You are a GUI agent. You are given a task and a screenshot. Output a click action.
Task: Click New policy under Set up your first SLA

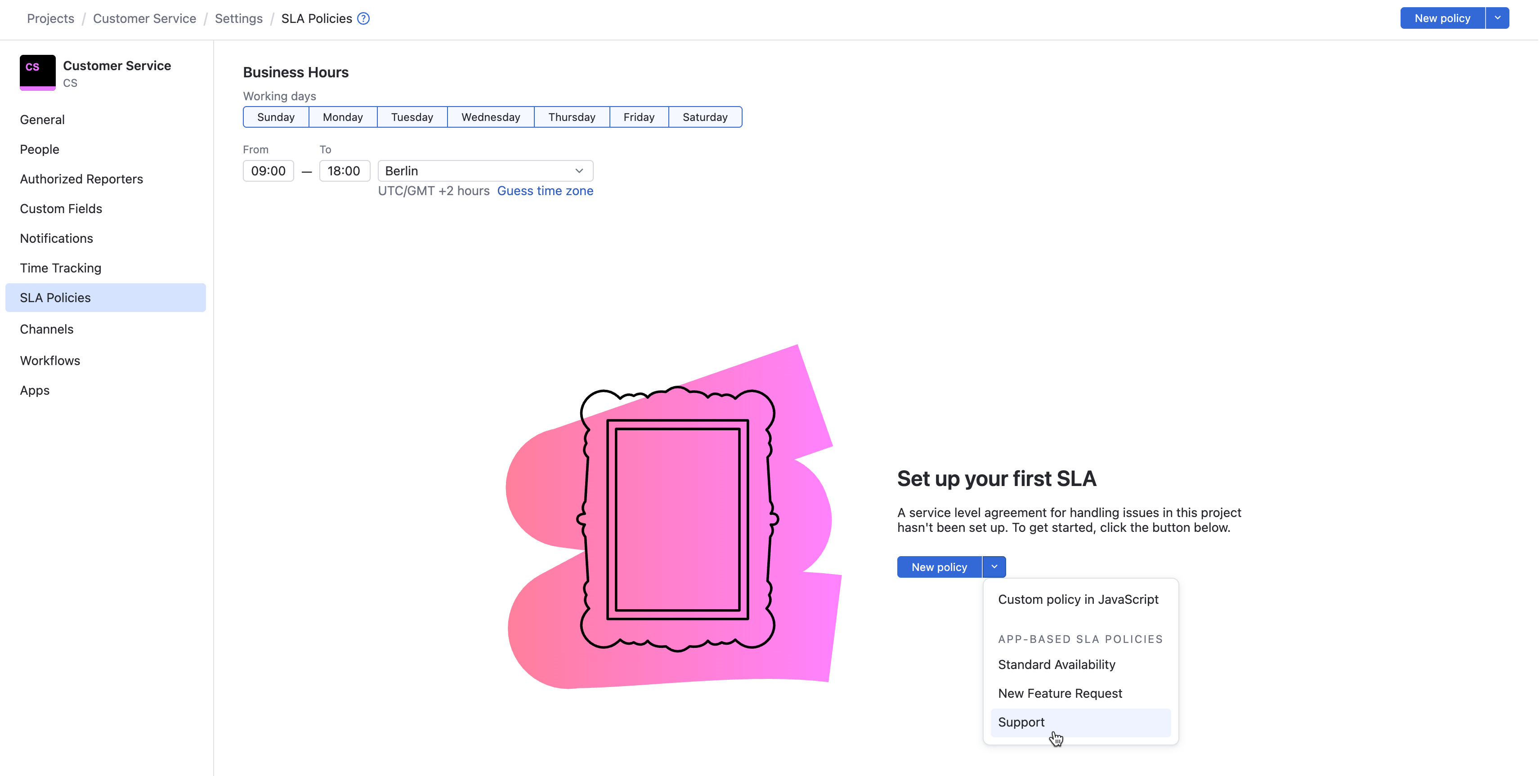[939, 567]
